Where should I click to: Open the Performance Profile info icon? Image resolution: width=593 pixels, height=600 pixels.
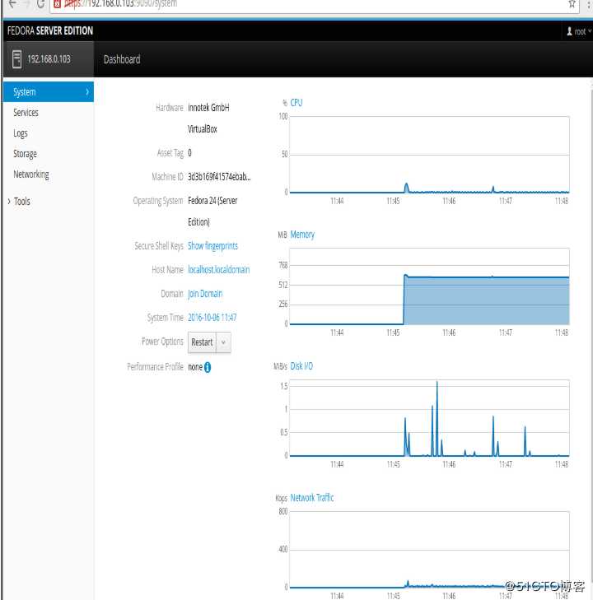pyautogui.click(x=208, y=367)
